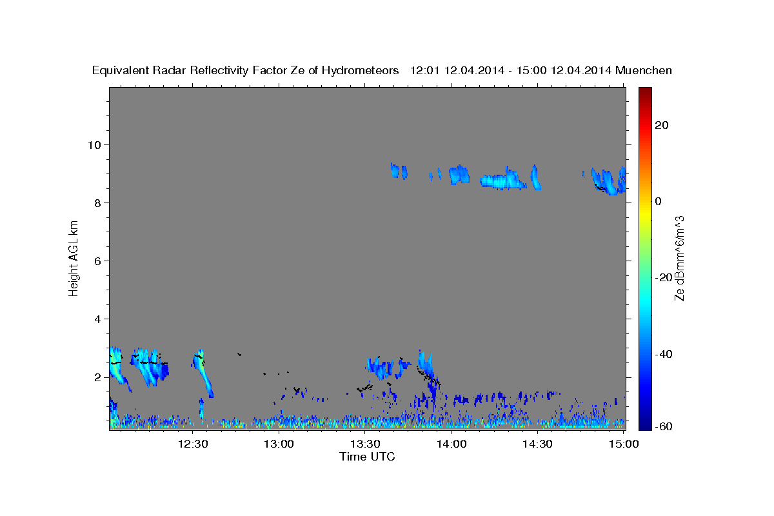The height and width of the screenshot is (516, 774).
Task: Click the colorbar label 0
Action: [659, 201]
